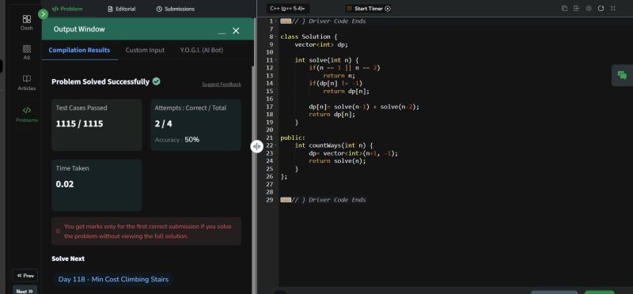Click the success checkmark beside Problem Solved
This screenshot has height=294, width=633.
(x=156, y=81)
